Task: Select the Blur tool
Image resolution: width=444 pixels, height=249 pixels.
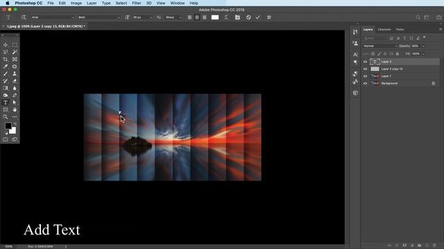Action: coord(15,88)
